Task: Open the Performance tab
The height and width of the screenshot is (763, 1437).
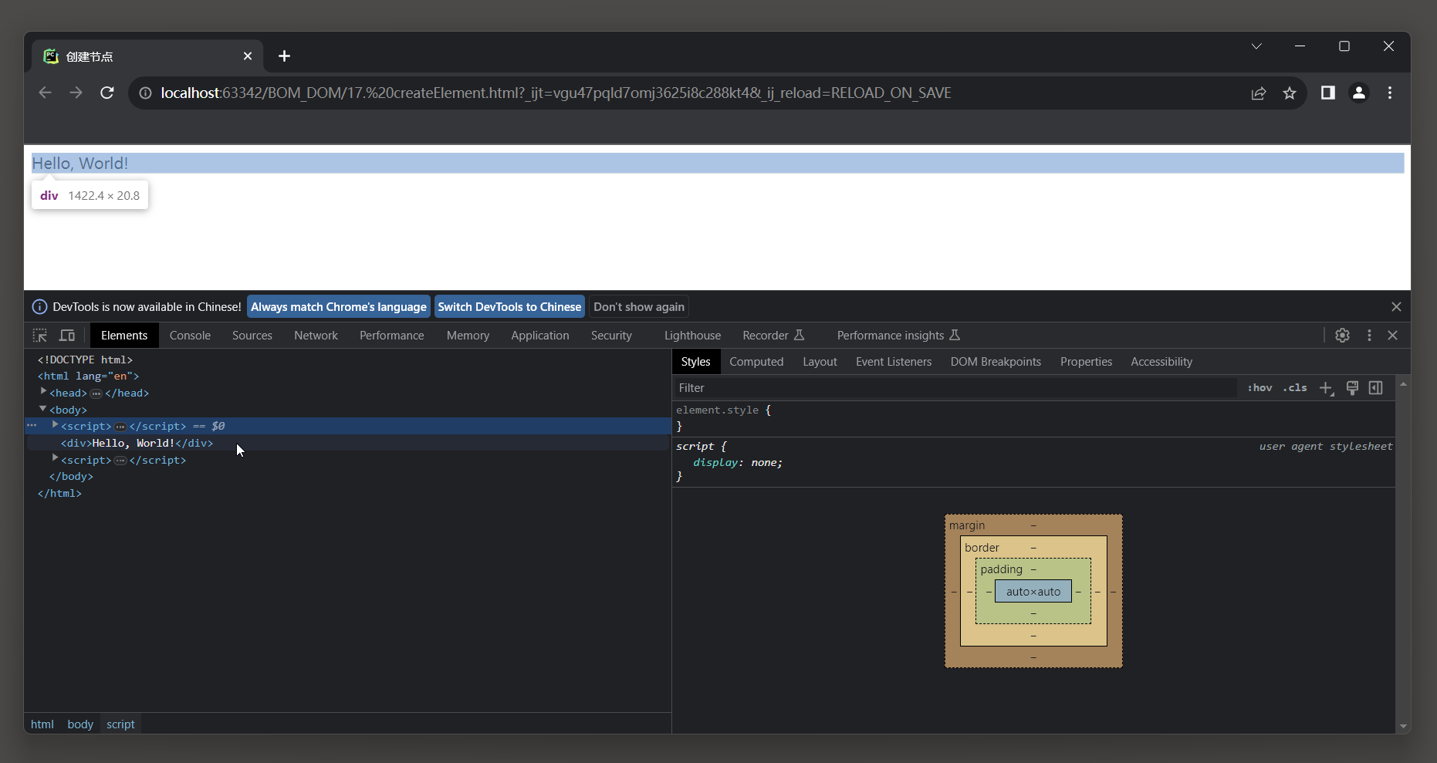Action: pos(392,336)
